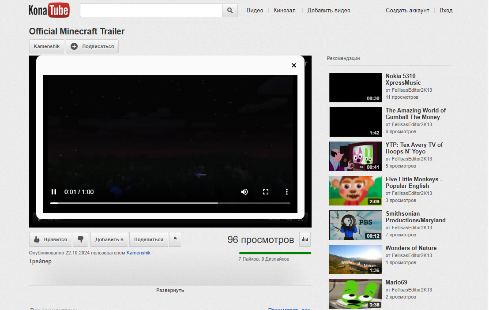Click inside the search input field
This screenshot has width=489, height=310.
[x=151, y=11]
